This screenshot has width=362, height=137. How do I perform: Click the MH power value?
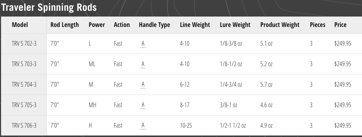[x=92, y=105]
